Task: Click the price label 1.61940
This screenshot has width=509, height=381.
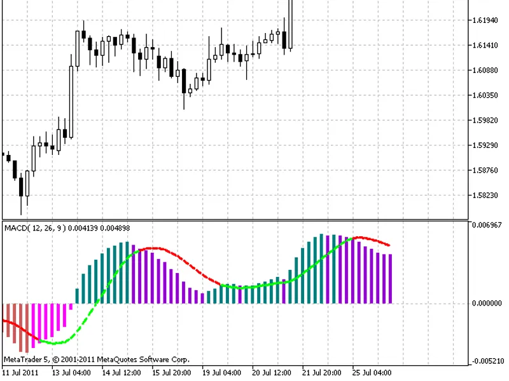Action: click(x=485, y=20)
